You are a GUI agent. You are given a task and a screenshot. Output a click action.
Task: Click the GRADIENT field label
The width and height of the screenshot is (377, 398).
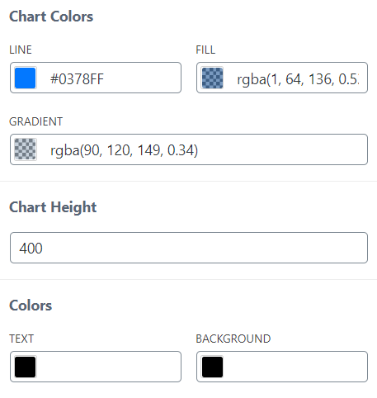36,121
